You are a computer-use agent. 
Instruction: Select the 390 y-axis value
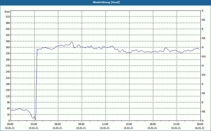[8, 41]
